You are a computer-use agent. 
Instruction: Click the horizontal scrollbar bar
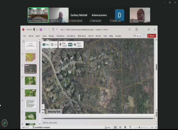click(x=98, y=118)
